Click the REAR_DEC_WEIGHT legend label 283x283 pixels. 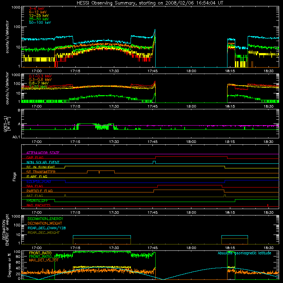point(44,233)
